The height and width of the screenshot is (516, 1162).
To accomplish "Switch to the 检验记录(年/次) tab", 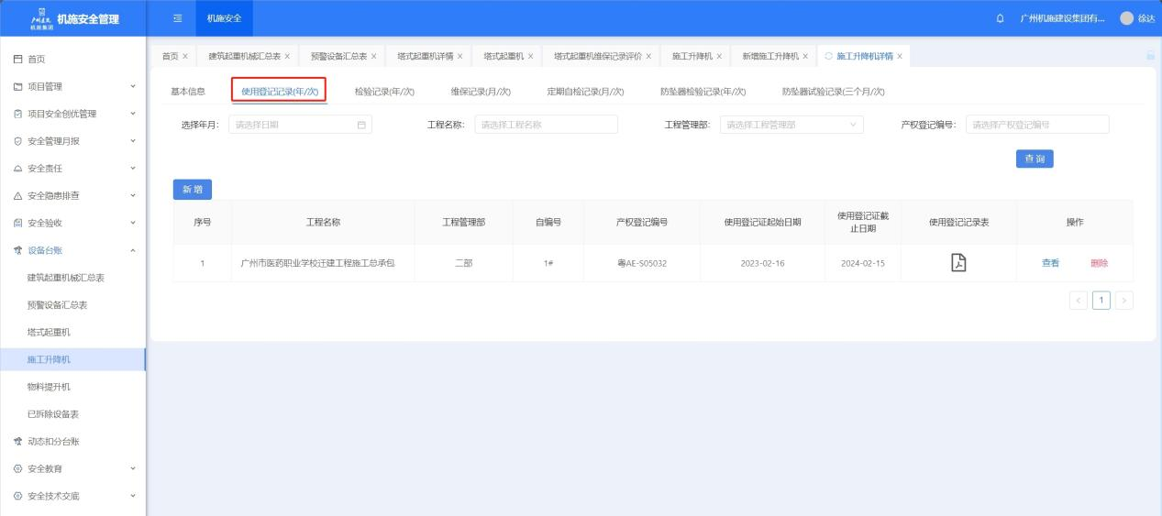I will point(384,92).
